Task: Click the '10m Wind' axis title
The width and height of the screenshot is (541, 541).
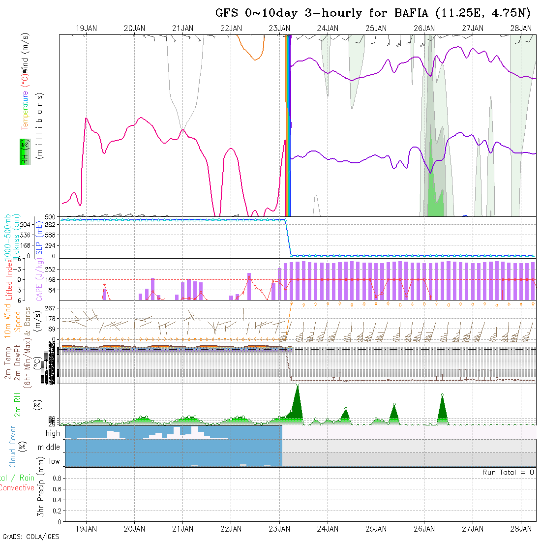Action: 7,321
